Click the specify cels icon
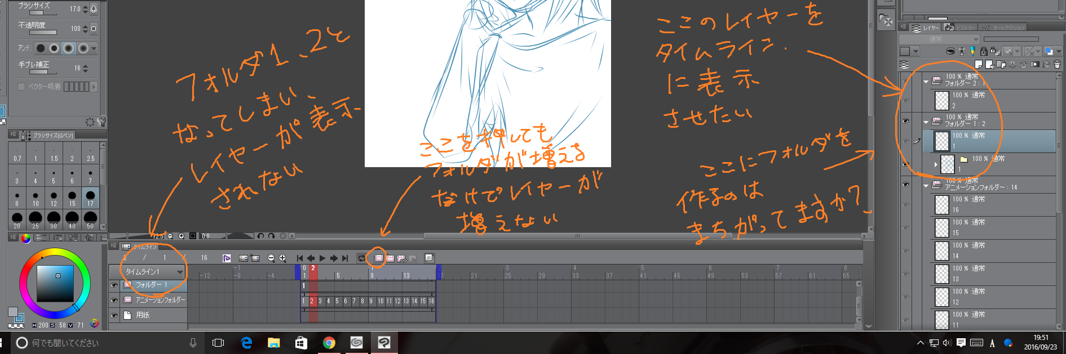Image resolution: width=1066 pixels, height=354 pixels. (402, 259)
